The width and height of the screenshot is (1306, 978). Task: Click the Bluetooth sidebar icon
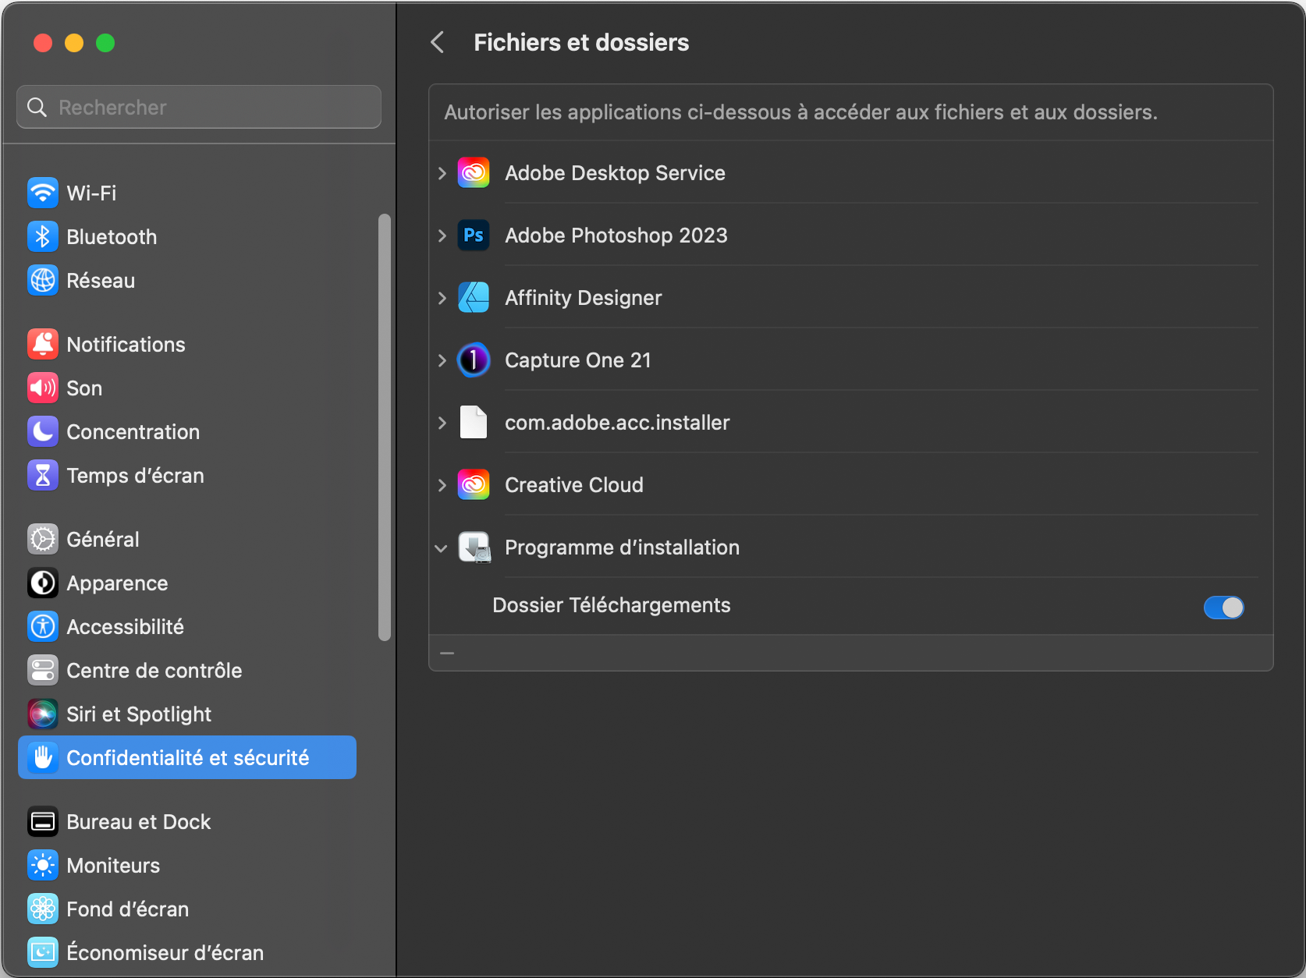click(x=43, y=236)
